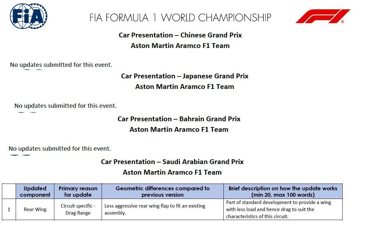Click the Japanese Grand Prix presentation heading
Viewport: 381px width, 229px height.
click(x=185, y=76)
